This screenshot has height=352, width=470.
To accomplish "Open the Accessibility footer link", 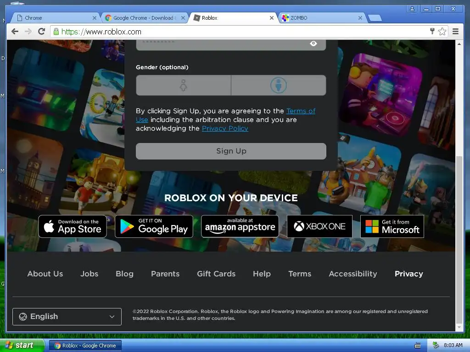I will click(353, 274).
